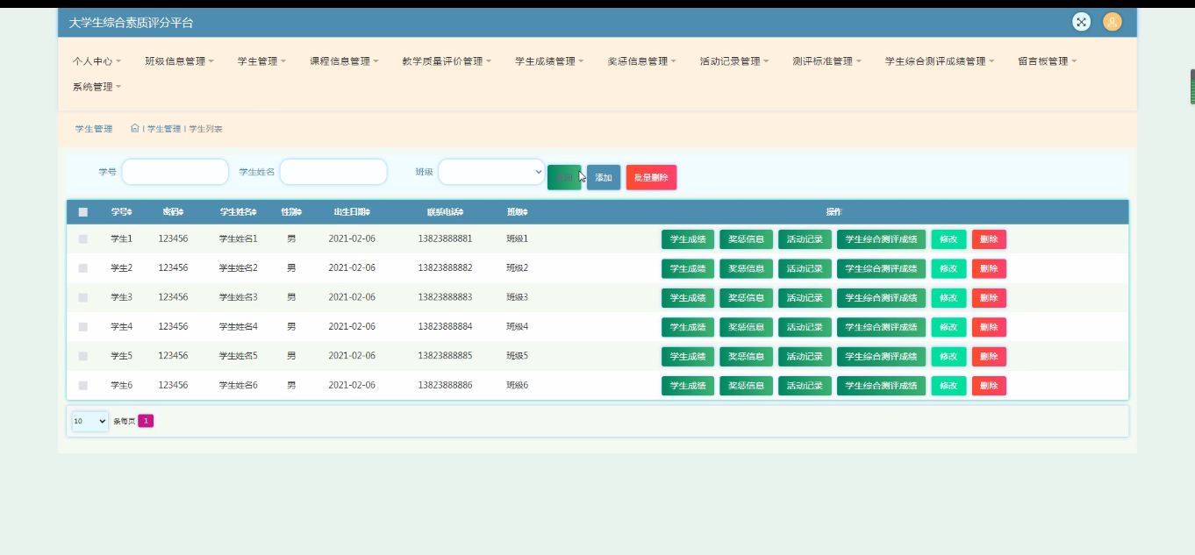Open the 班级 filter dropdown
The image size is (1195, 555).
coord(491,172)
